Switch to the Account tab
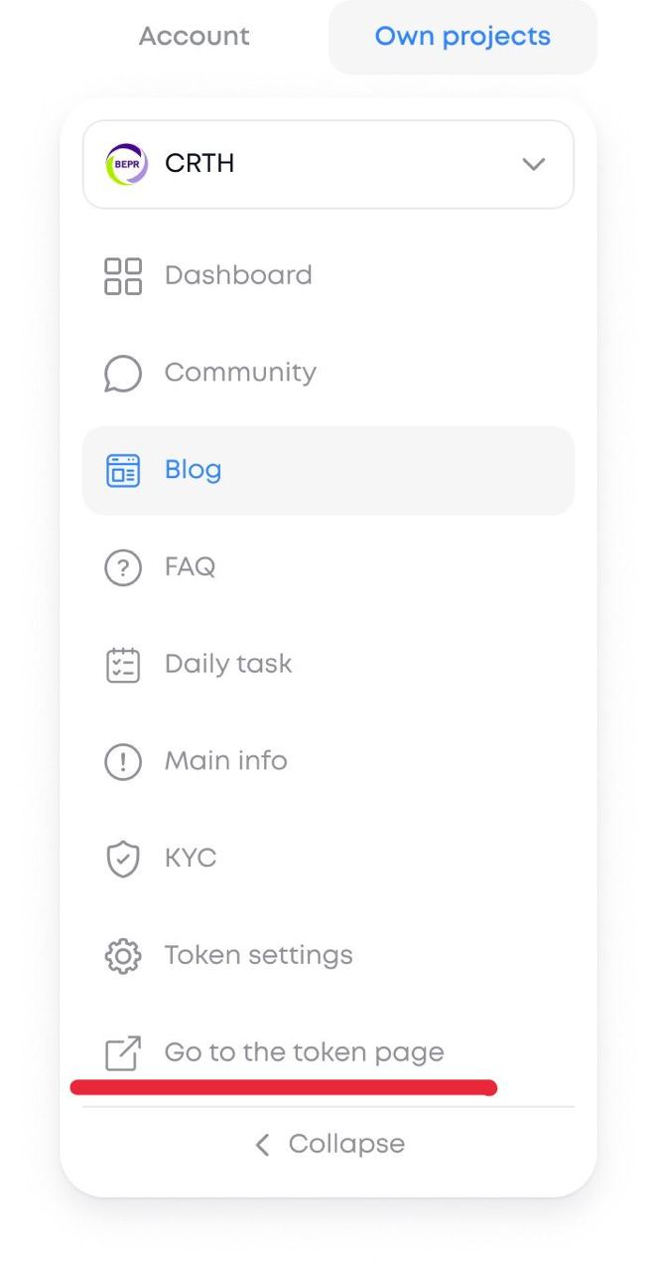The image size is (657, 1272). click(x=195, y=38)
